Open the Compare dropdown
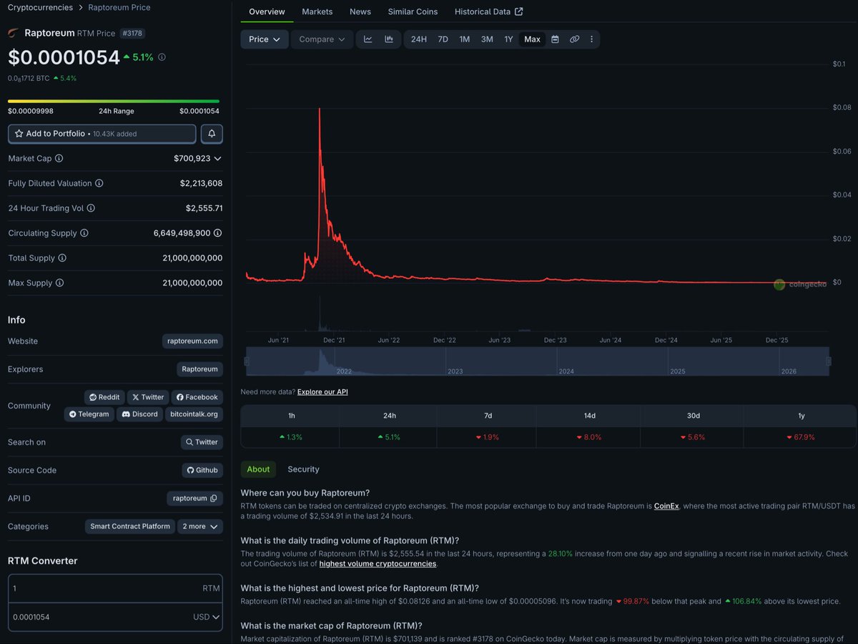Image resolution: width=858 pixels, height=644 pixels. coord(322,39)
